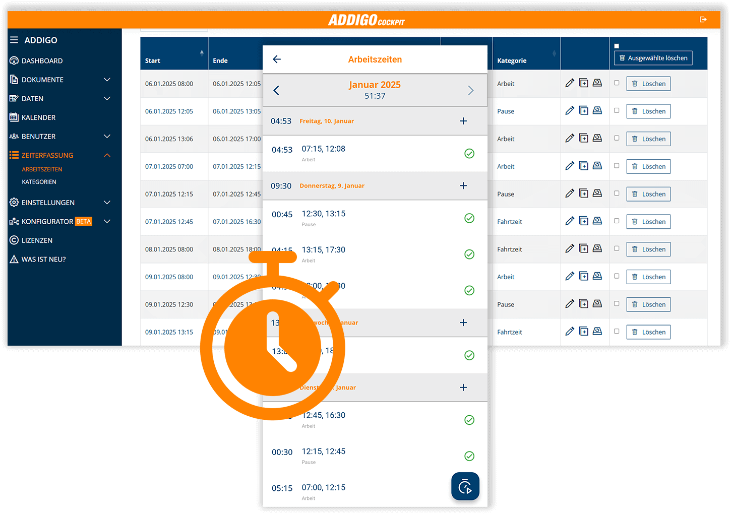Click green check of 13:15, 17:30 Arbeit
Image resolution: width=731 pixels, height=514 pixels.
469,254
